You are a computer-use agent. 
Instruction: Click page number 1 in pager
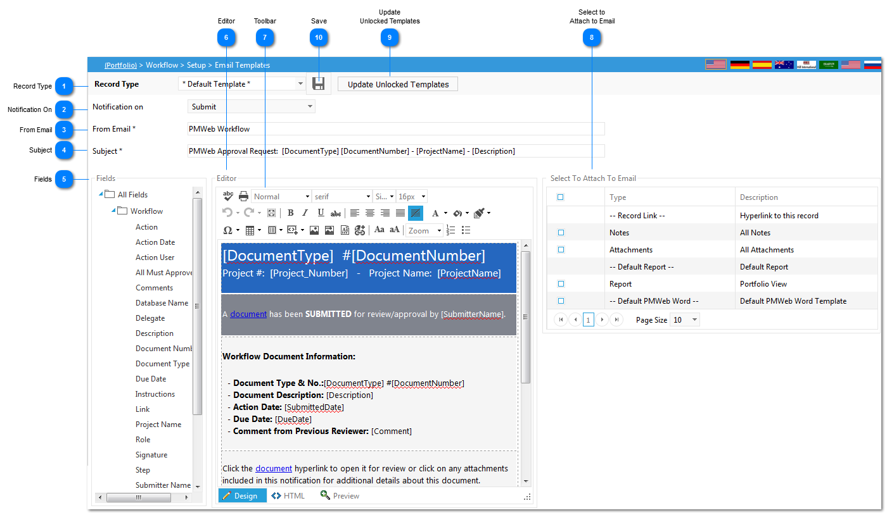point(589,320)
